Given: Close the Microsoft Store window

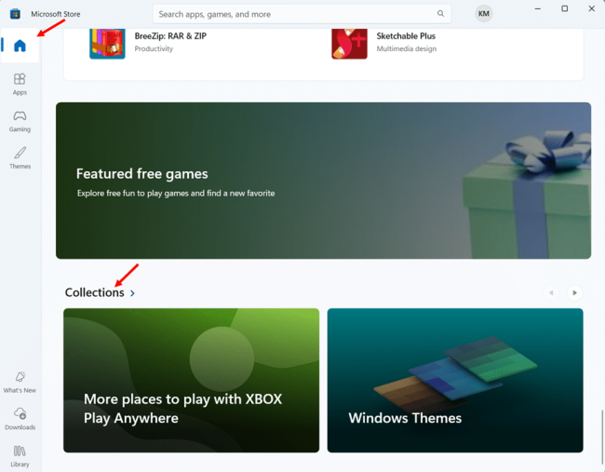Looking at the screenshot, I should click(x=591, y=8).
